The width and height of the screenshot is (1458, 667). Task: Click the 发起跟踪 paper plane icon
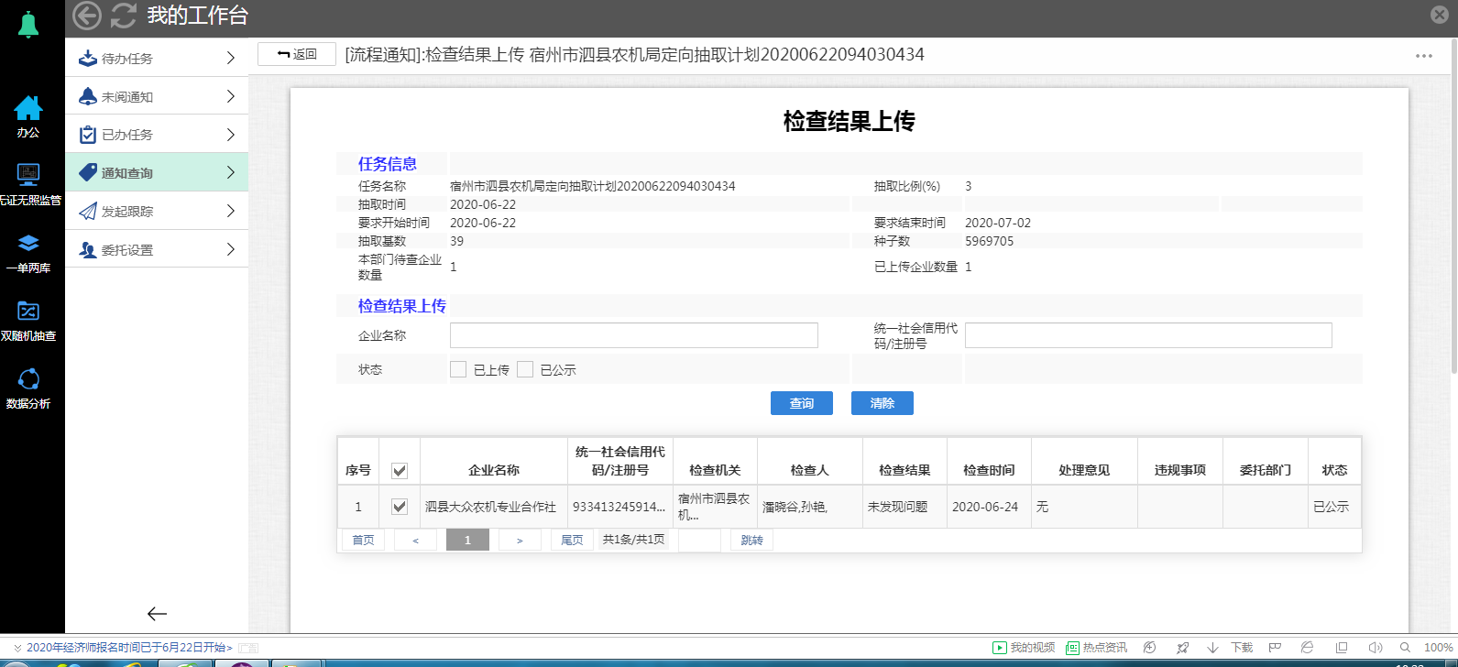(88, 211)
